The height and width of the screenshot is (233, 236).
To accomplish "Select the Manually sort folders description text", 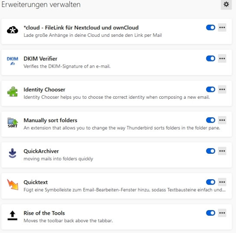I will 122,128.
